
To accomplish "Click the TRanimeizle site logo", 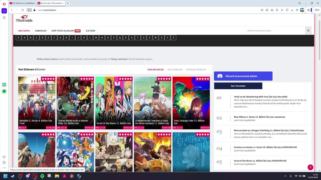I will pos(24,18).
